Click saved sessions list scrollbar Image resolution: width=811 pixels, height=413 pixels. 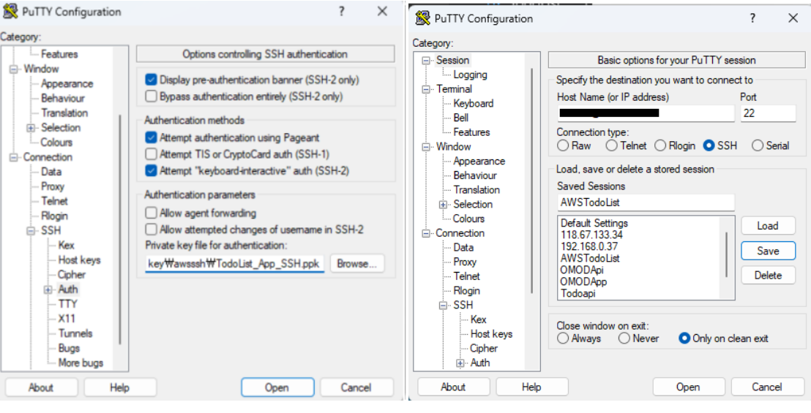(728, 254)
